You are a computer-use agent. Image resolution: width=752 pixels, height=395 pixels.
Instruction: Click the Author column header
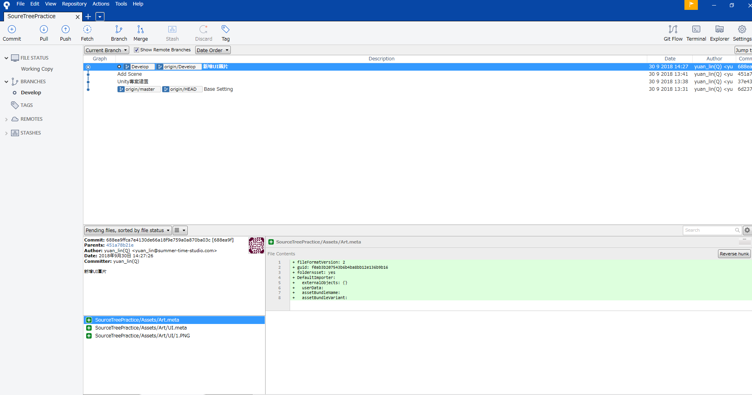(714, 59)
